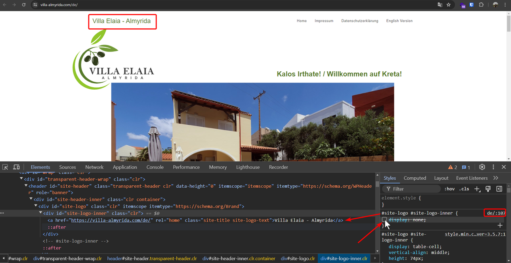
Task: Activate the inspect element picker icon
Action: (x=5, y=167)
